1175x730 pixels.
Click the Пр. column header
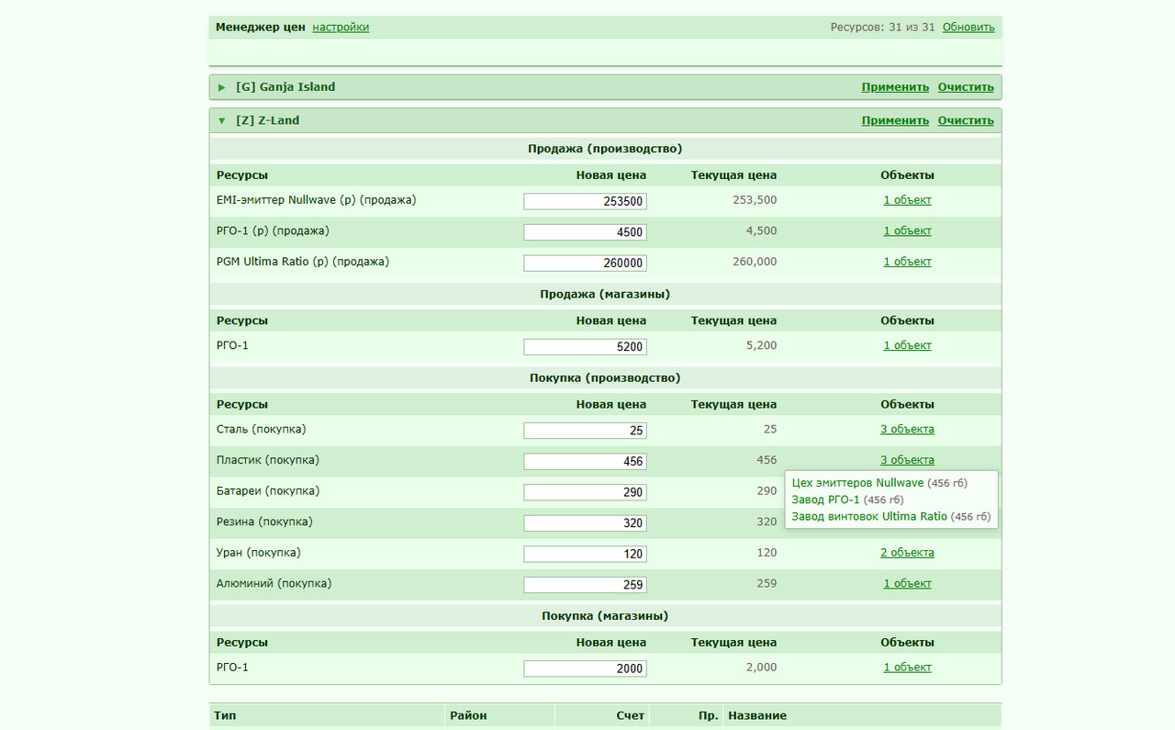[x=708, y=716]
